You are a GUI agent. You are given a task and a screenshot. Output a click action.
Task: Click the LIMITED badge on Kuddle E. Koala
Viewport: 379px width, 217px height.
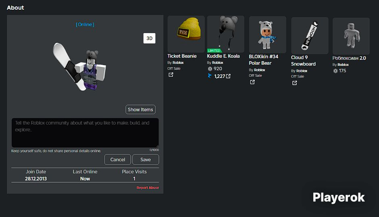[x=214, y=51]
